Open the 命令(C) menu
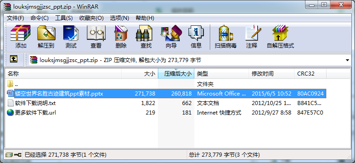The width and height of the screenshot is (355, 163). pyautogui.click(x=40, y=18)
